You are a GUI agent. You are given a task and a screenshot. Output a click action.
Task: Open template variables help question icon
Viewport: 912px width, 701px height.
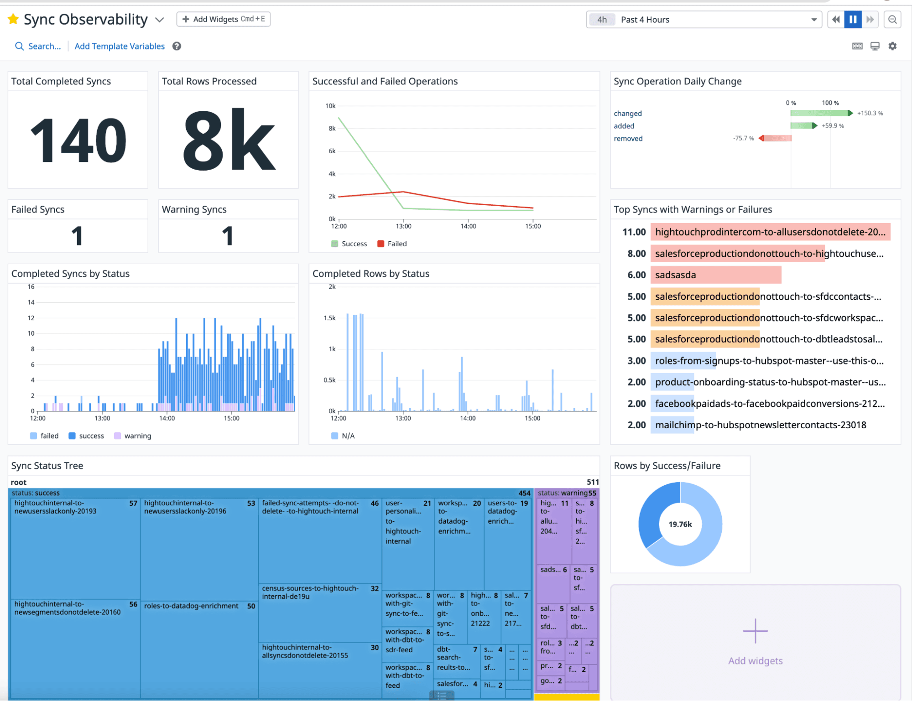(x=177, y=46)
